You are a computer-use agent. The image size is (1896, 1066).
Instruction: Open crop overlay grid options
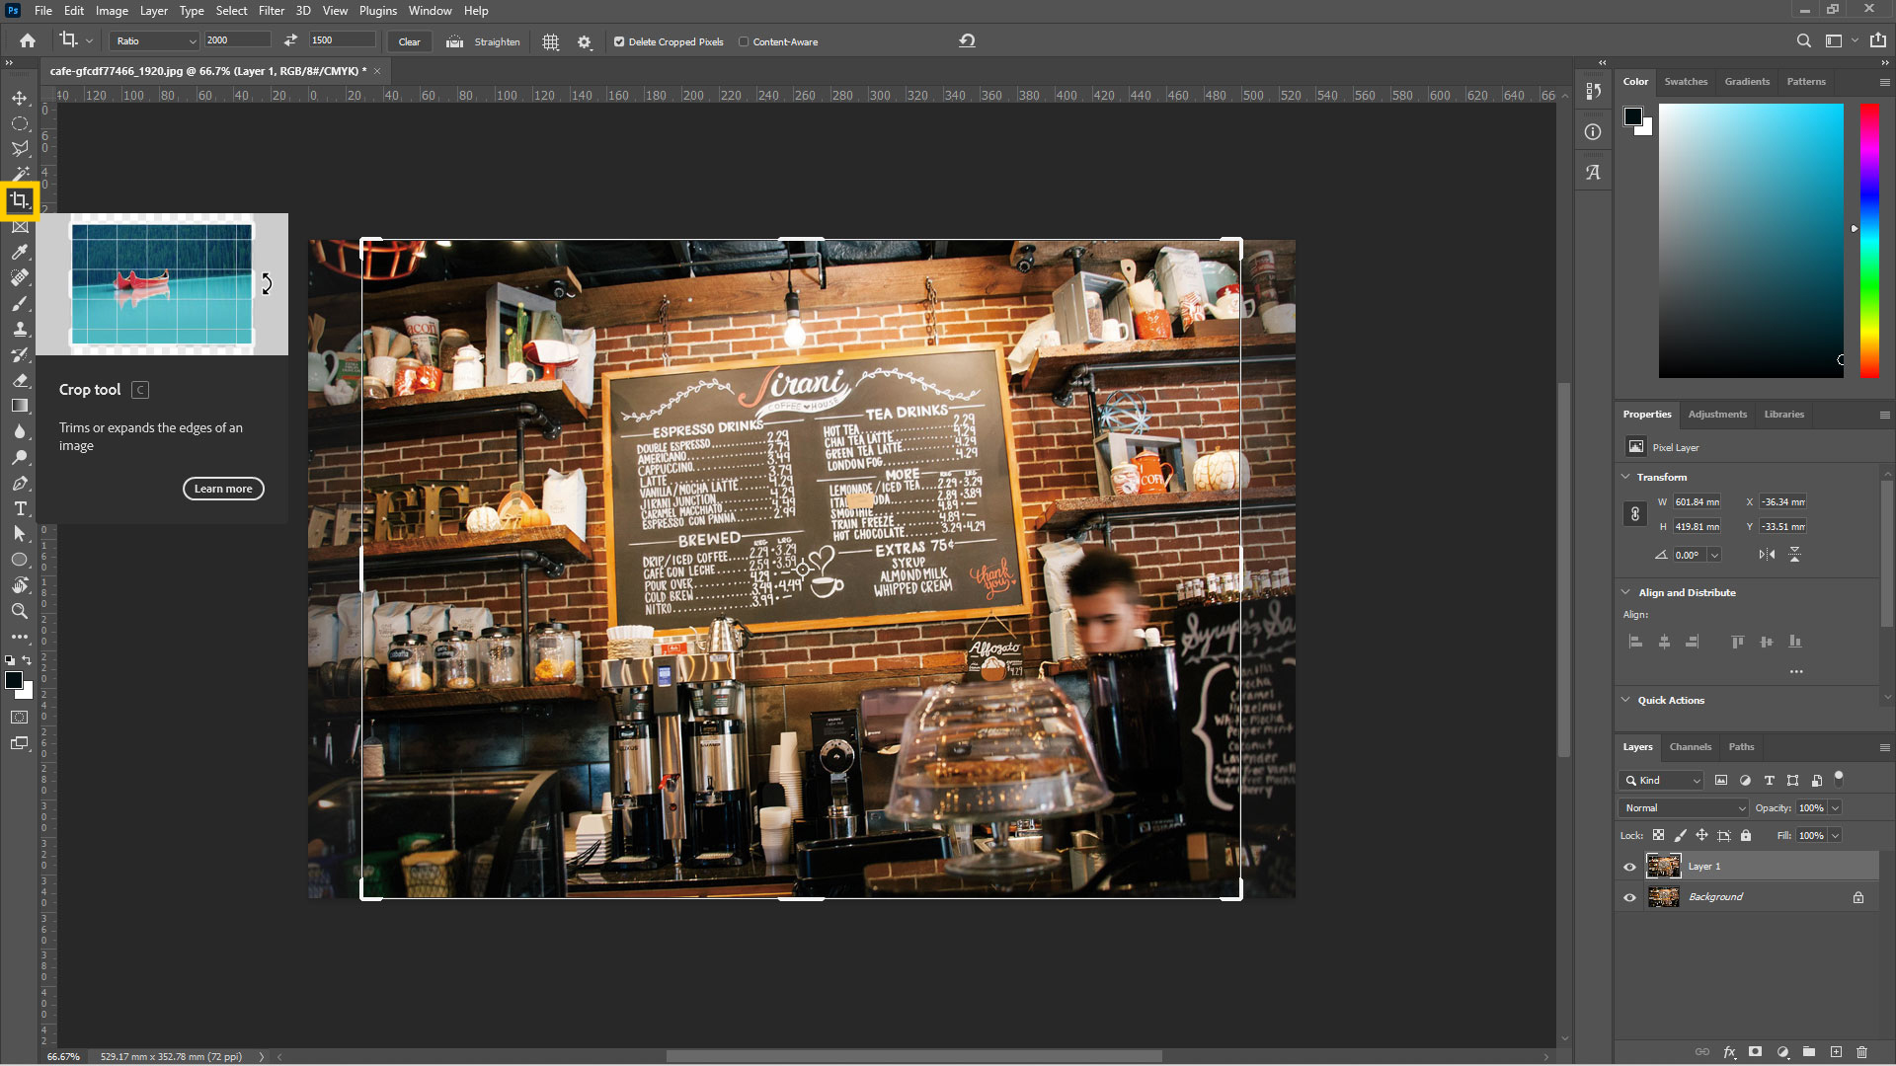click(x=551, y=41)
